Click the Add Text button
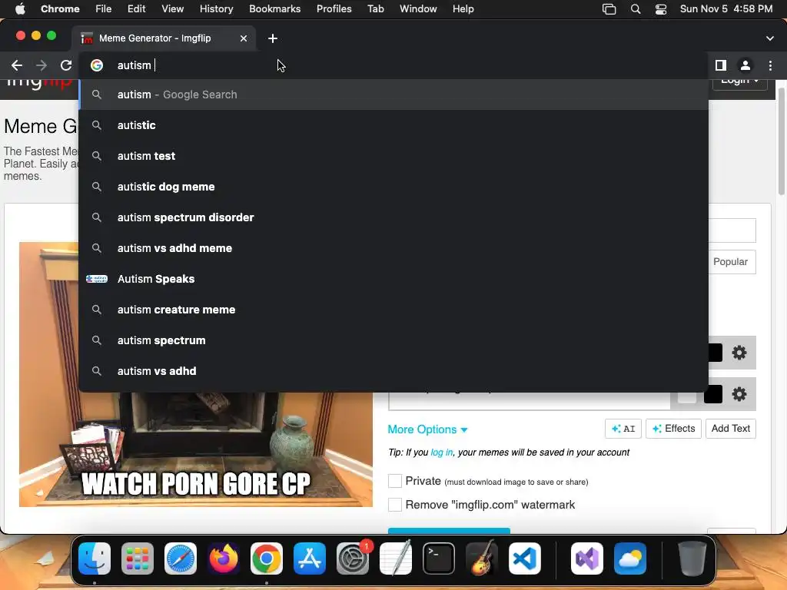The width and height of the screenshot is (787, 590). tap(730, 429)
